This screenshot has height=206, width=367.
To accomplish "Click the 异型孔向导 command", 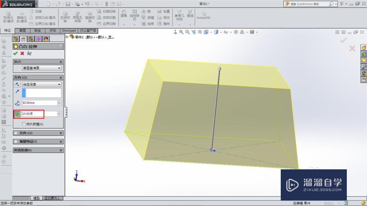I will coord(77,17).
